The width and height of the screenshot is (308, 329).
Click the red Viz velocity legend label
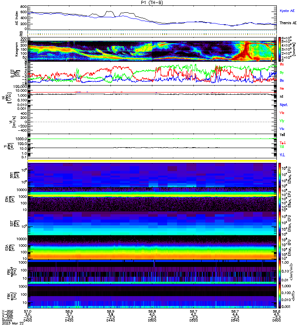pos(282,113)
